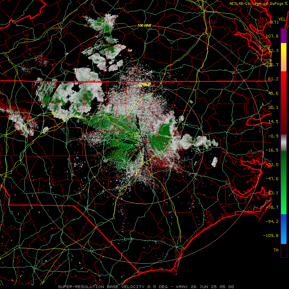This screenshot has width=289, height=289.
Task: Select the -47.6 velocity scale value
Action: tap(272, 179)
